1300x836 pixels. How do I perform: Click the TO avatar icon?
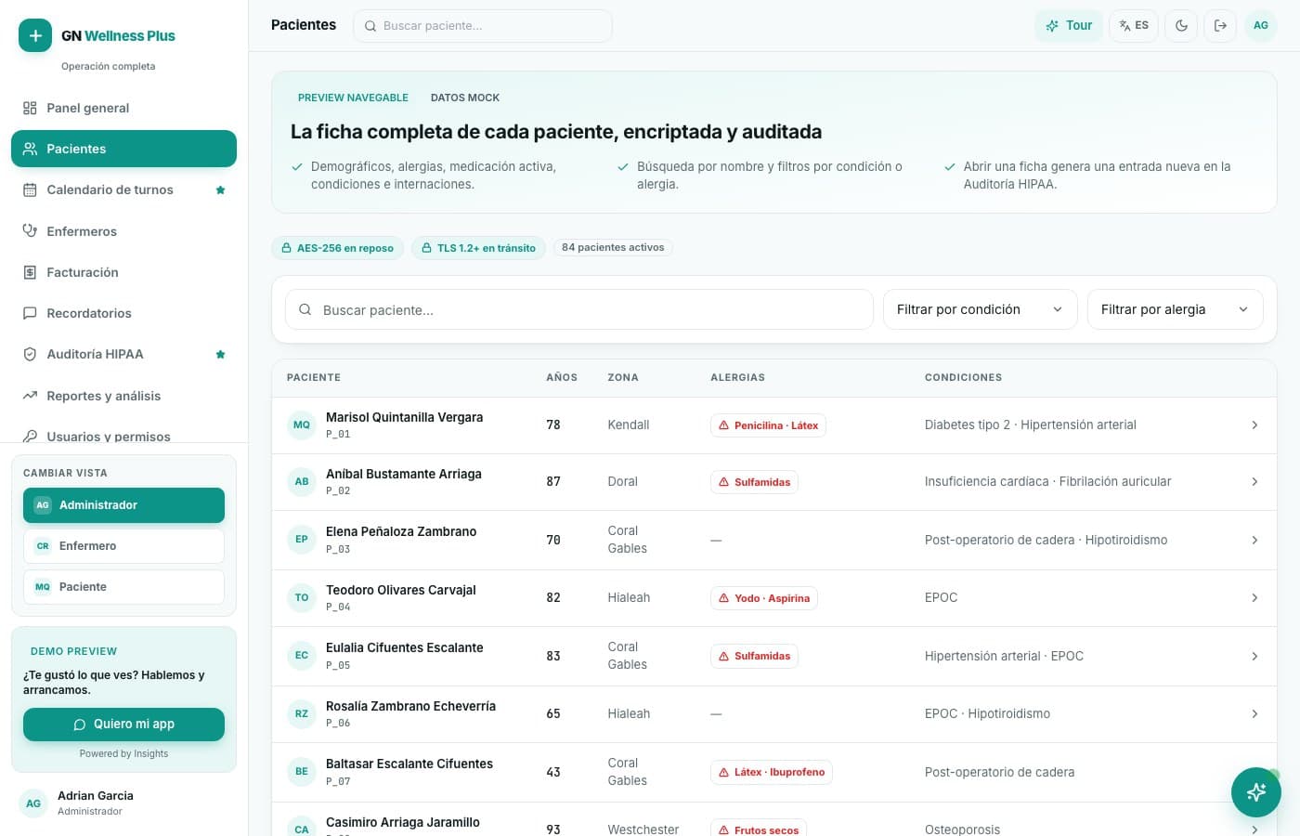[302, 597]
